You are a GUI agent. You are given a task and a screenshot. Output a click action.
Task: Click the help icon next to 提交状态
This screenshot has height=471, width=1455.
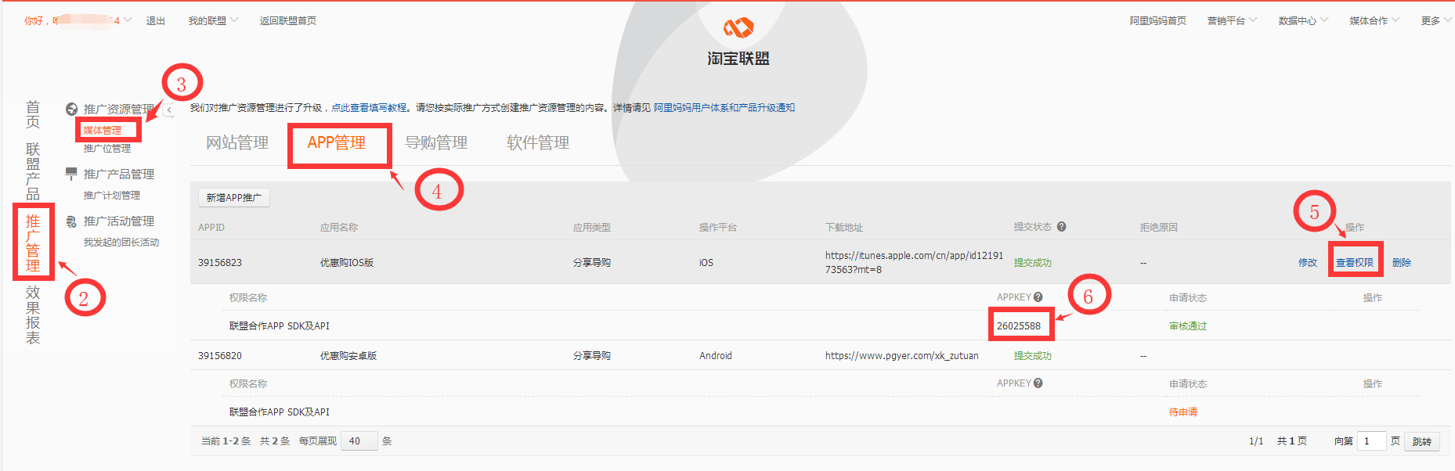pyautogui.click(x=1062, y=227)
